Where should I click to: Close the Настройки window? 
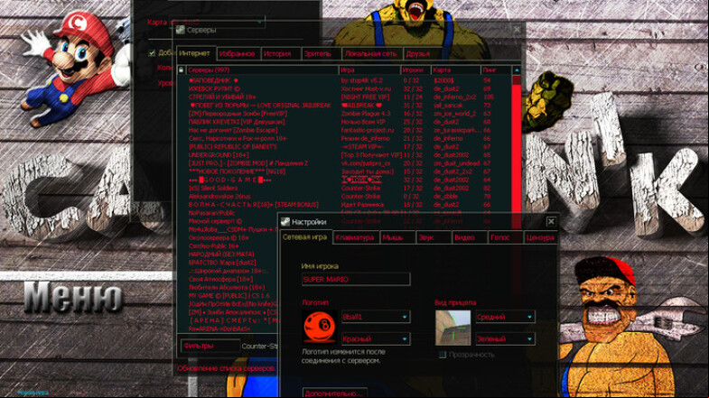551,221
